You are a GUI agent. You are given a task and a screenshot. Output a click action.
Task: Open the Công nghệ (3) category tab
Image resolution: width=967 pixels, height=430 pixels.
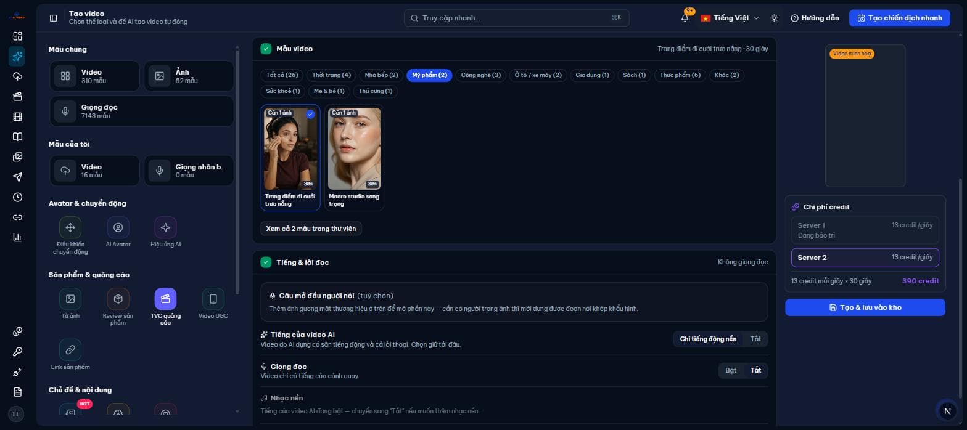(481, 75)
